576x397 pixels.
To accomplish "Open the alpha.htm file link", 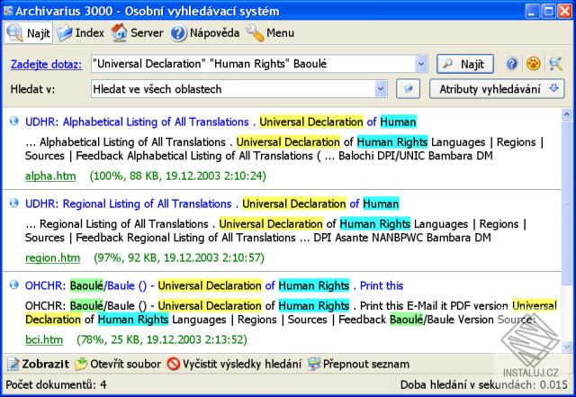I will click(x=50, y=176).
